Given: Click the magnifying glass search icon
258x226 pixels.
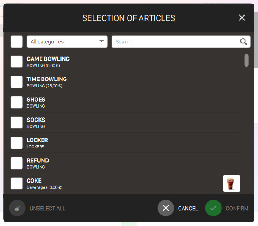Looking at the screenshot, I should (243, 41).
